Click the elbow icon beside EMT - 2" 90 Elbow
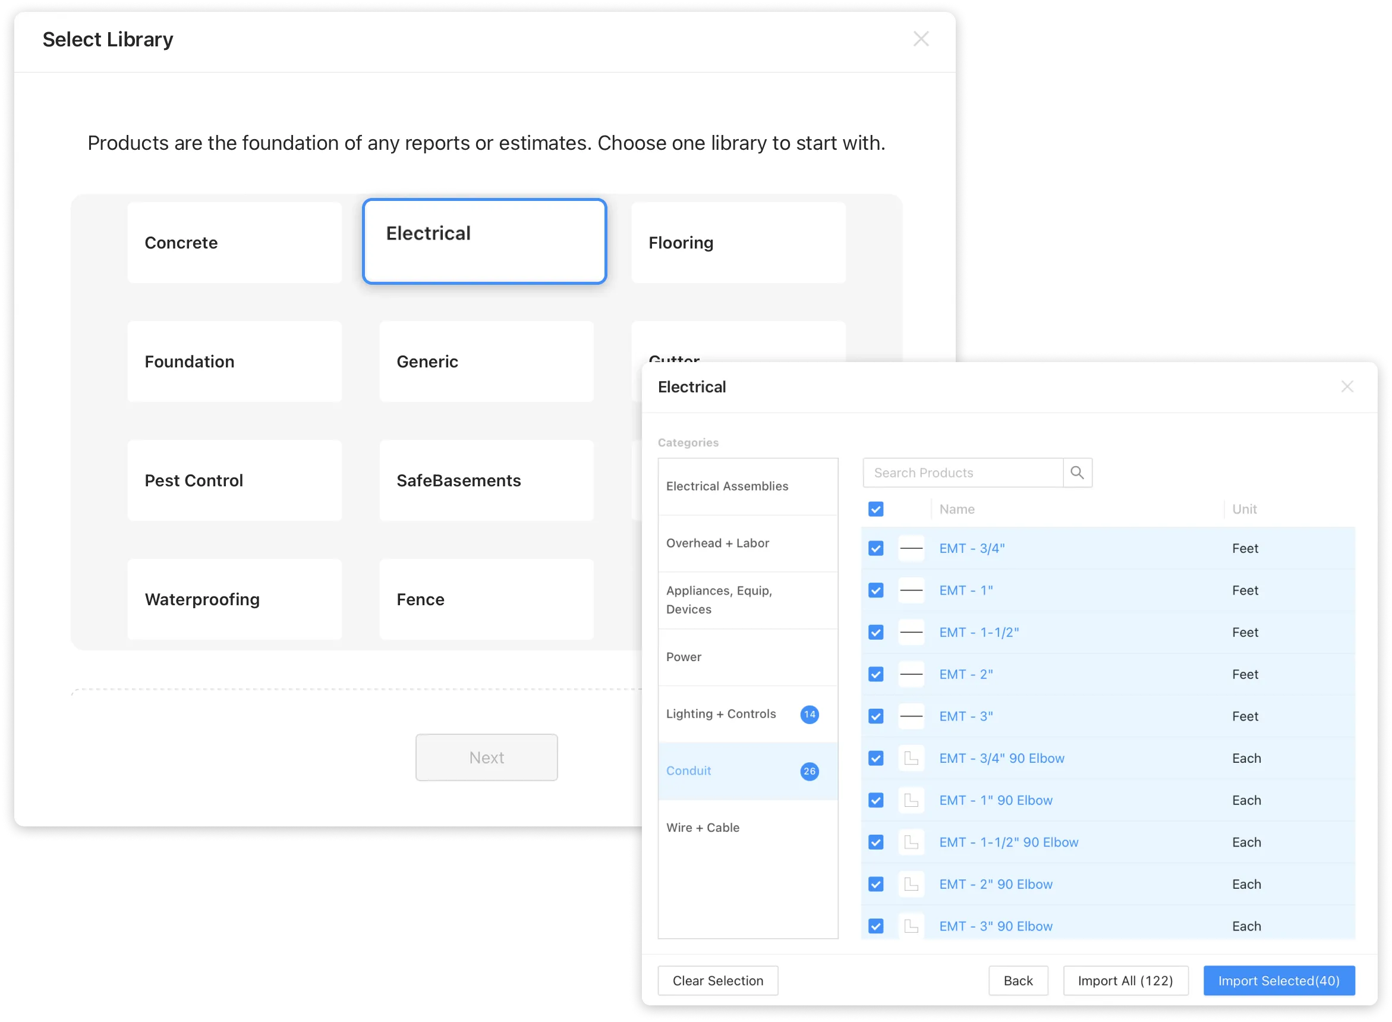 911,884
